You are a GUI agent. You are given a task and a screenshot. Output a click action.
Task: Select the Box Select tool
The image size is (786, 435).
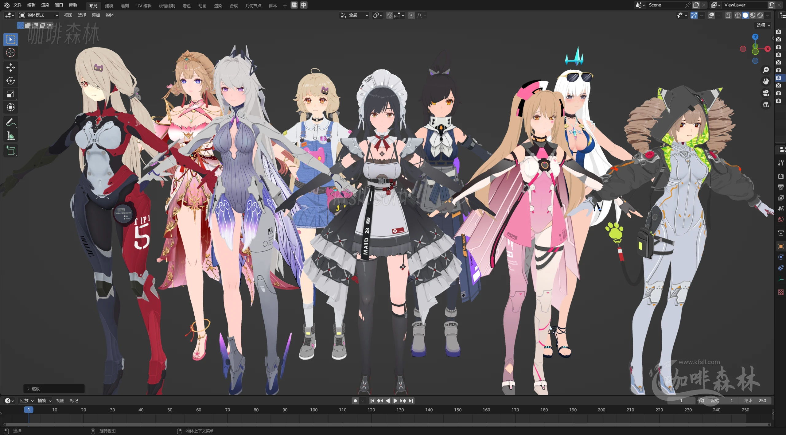(x=11, y=39)
